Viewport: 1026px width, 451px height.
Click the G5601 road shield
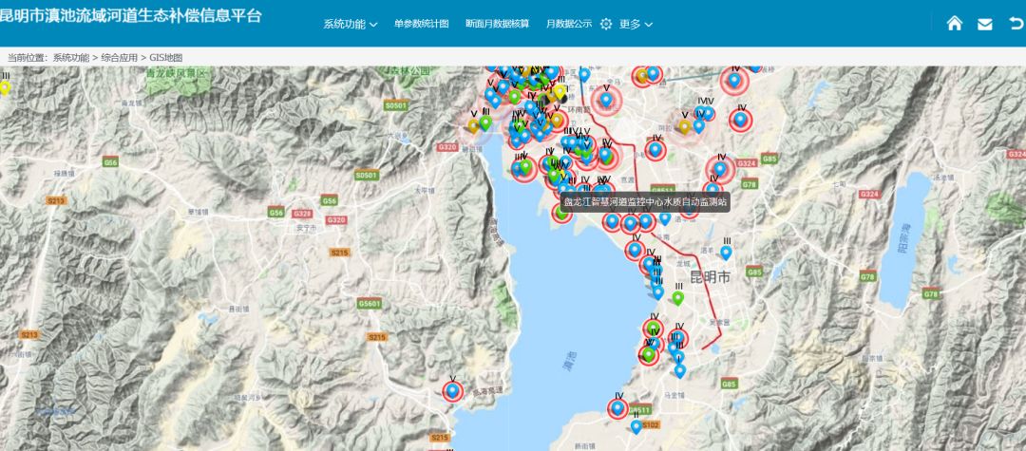point(370,303)
